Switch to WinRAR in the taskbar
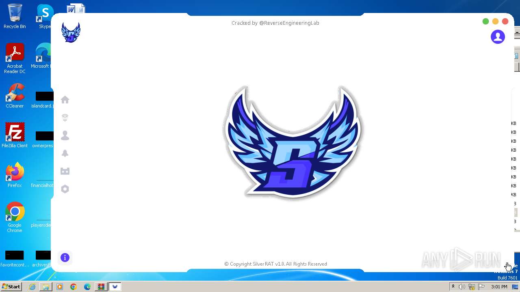520x292 pixels. pos(101,287)
